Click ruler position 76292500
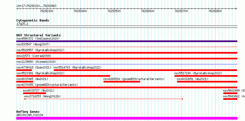245x121 pixels. 114,11
